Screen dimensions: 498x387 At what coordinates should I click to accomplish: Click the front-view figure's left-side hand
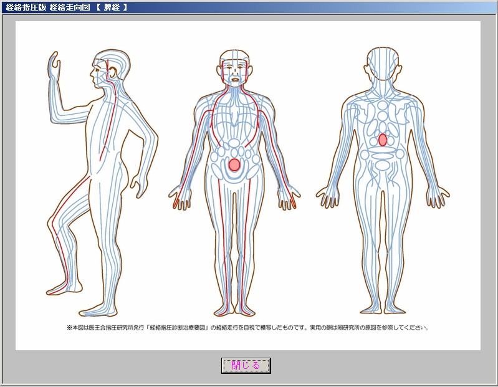pos(181,198)
